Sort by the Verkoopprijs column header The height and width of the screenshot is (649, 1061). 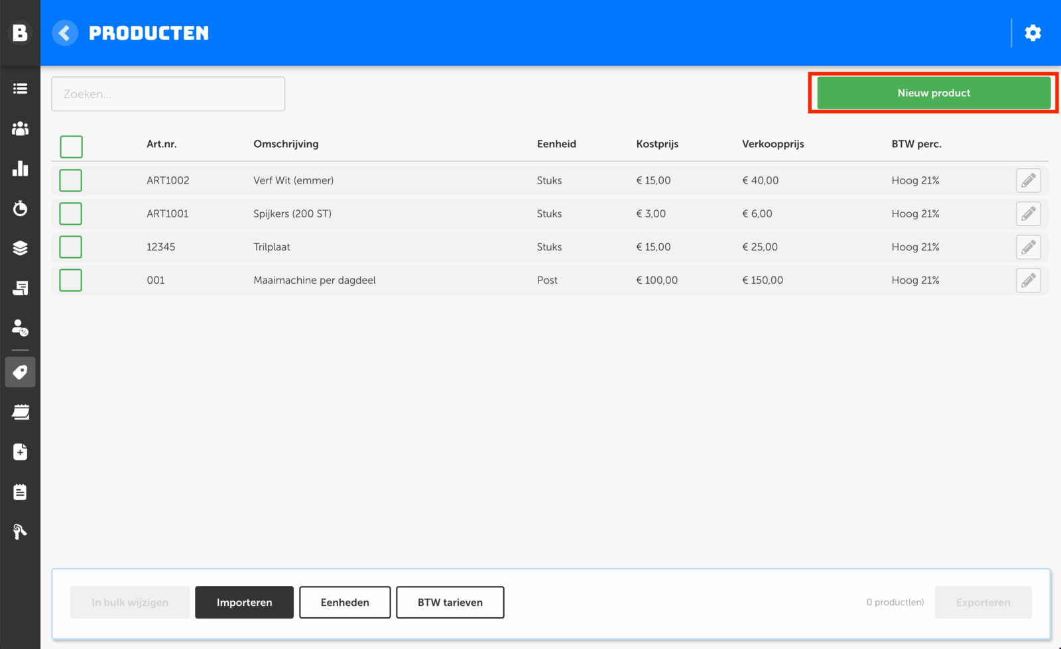tap(773, 144)
